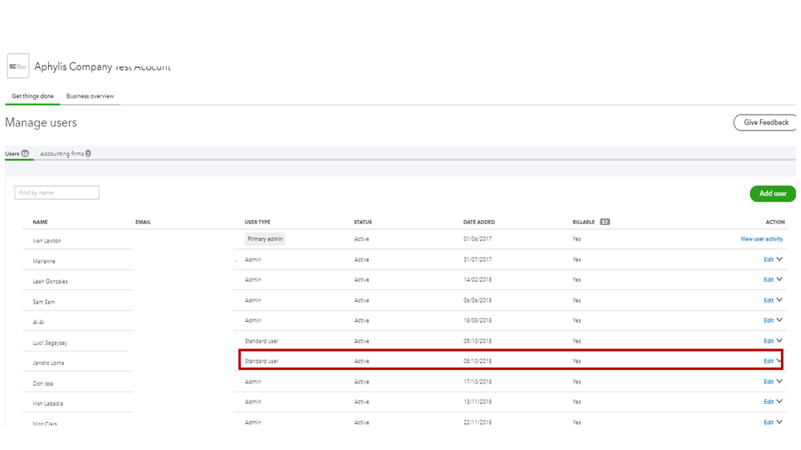
Task: Edit the Irish Labadia user
Action: [768, 402]
